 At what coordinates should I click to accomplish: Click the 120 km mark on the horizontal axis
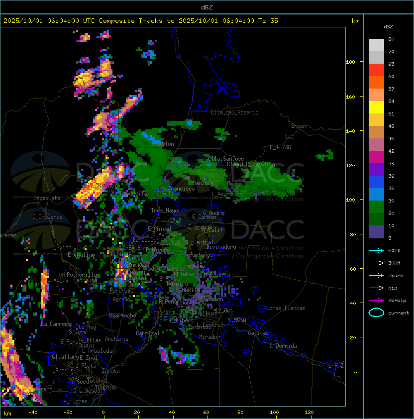click(x=309, y=413)
